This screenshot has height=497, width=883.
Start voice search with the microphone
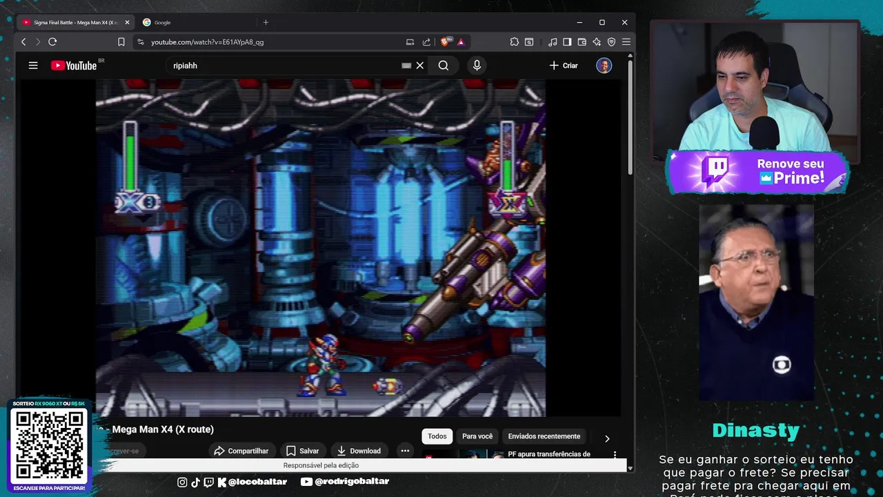click(477, 66)
